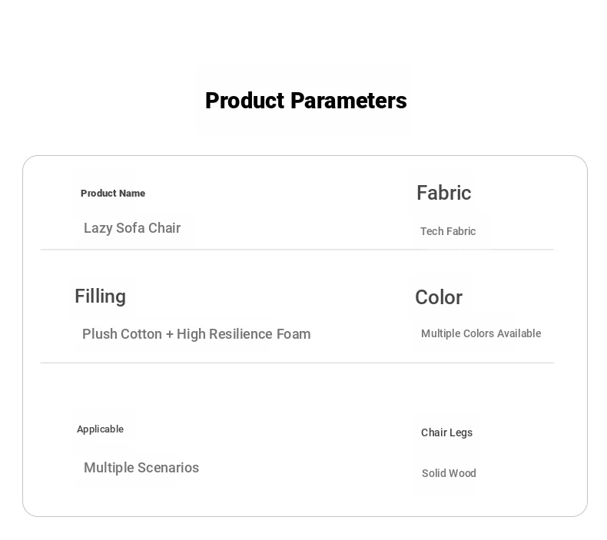Select the Product Name label
The width and height of the screenshot is (607, 540).
pos(113,194)
